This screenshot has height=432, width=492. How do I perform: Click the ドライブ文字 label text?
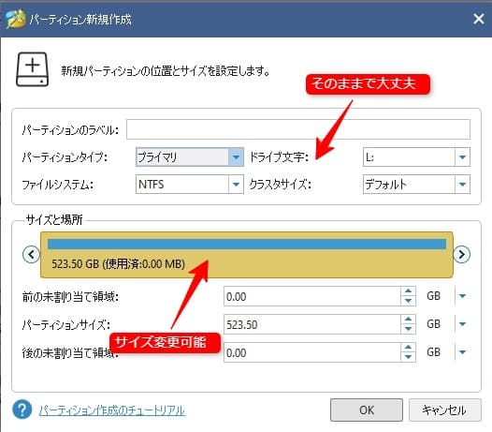point(279,156)
